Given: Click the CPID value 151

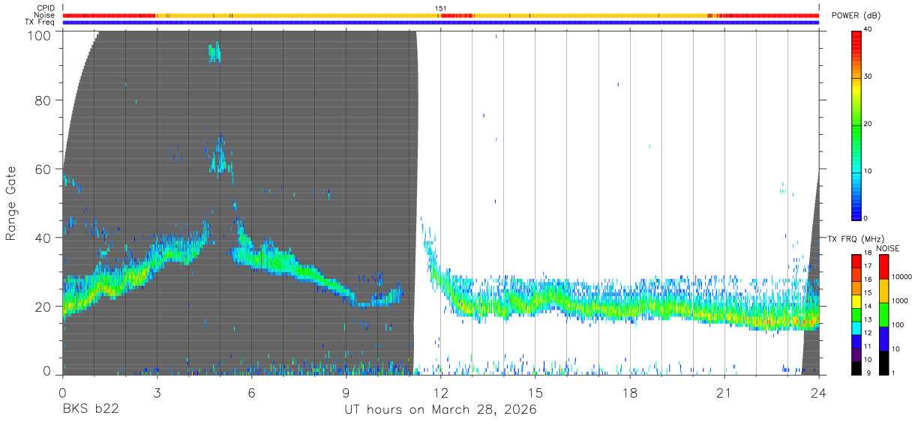Looking at the screenshot, I should pyautogui.click(x=441, y=8).
